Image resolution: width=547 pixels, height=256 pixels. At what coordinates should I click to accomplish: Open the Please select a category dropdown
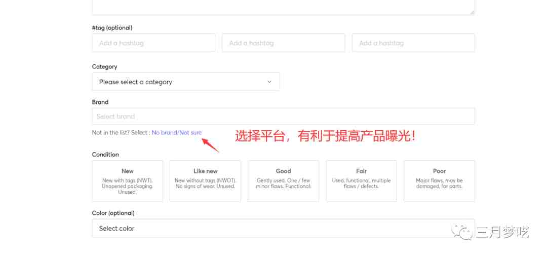186,82
